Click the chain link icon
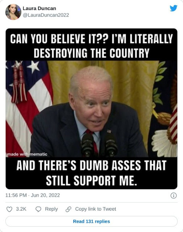 point(68,209)
